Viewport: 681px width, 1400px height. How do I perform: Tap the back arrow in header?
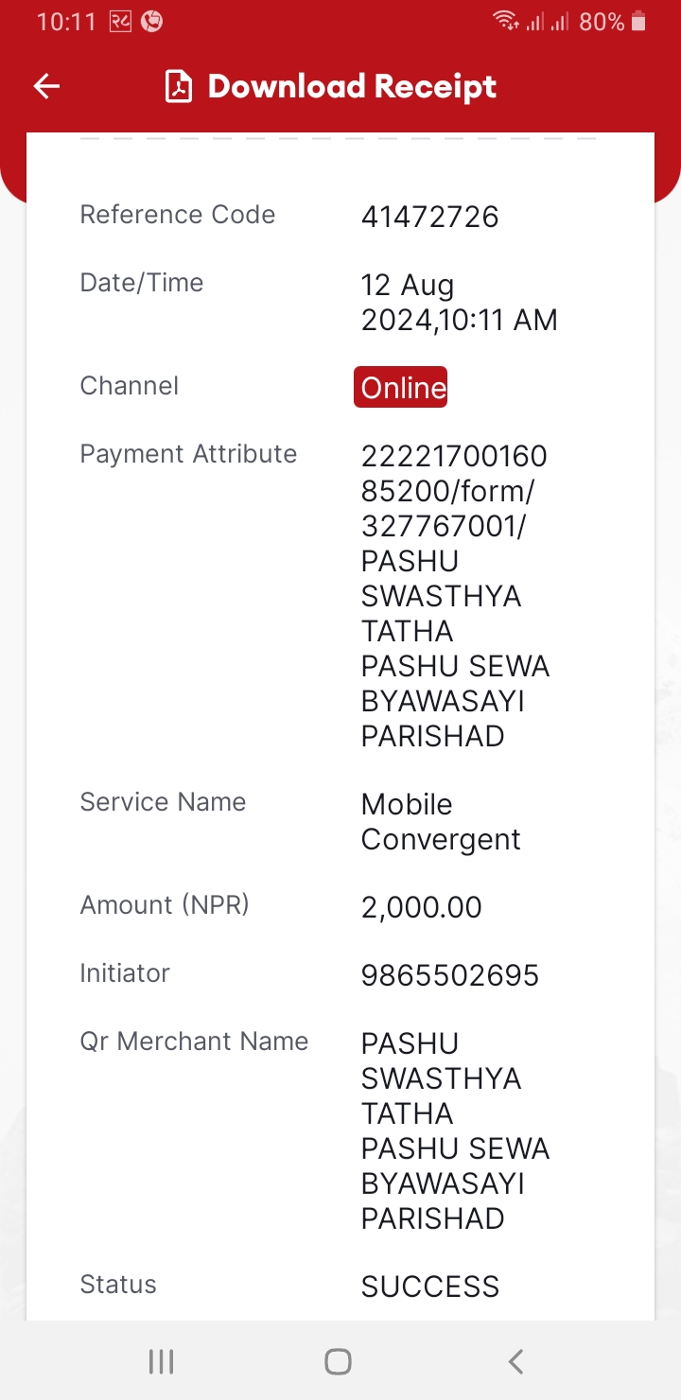(x=46, y=87)
